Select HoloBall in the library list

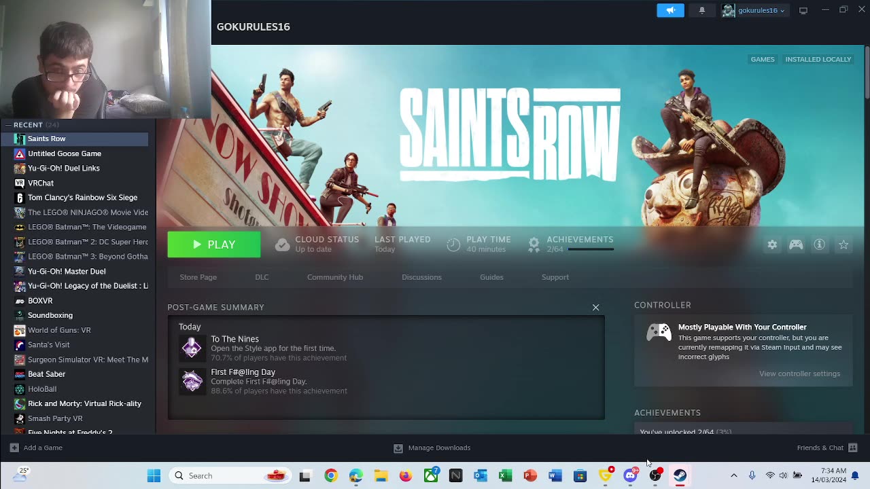click(75, 389)
